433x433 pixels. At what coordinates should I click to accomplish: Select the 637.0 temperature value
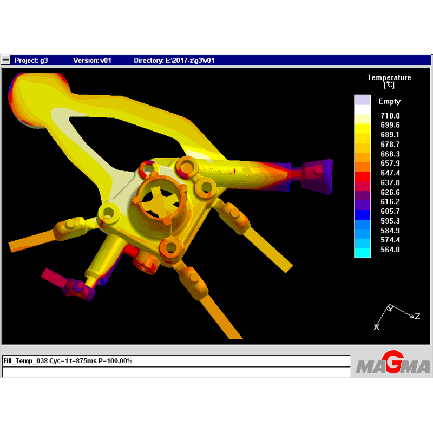pyautogui.click(x=390, y=182)
